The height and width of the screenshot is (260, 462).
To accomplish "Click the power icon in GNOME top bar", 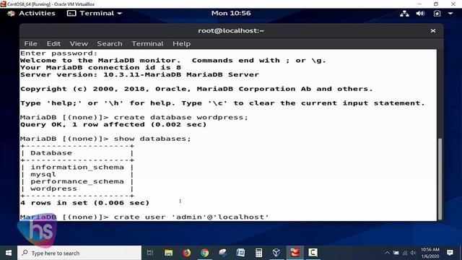I will (437, 14).
